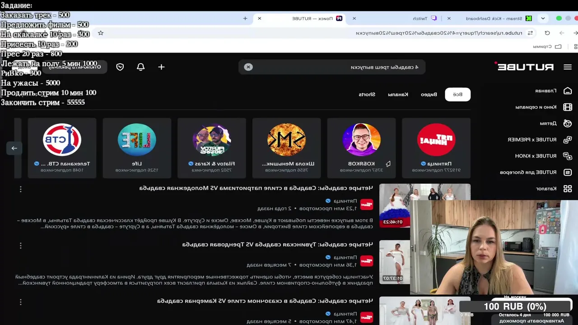Click the Каталог grid icon
This screenshot has width=578, height=325.
568,188
